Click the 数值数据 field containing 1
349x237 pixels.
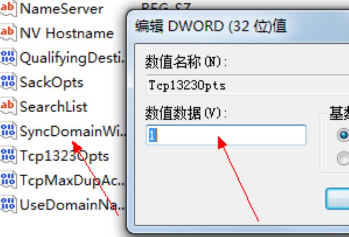click(226, 135)
